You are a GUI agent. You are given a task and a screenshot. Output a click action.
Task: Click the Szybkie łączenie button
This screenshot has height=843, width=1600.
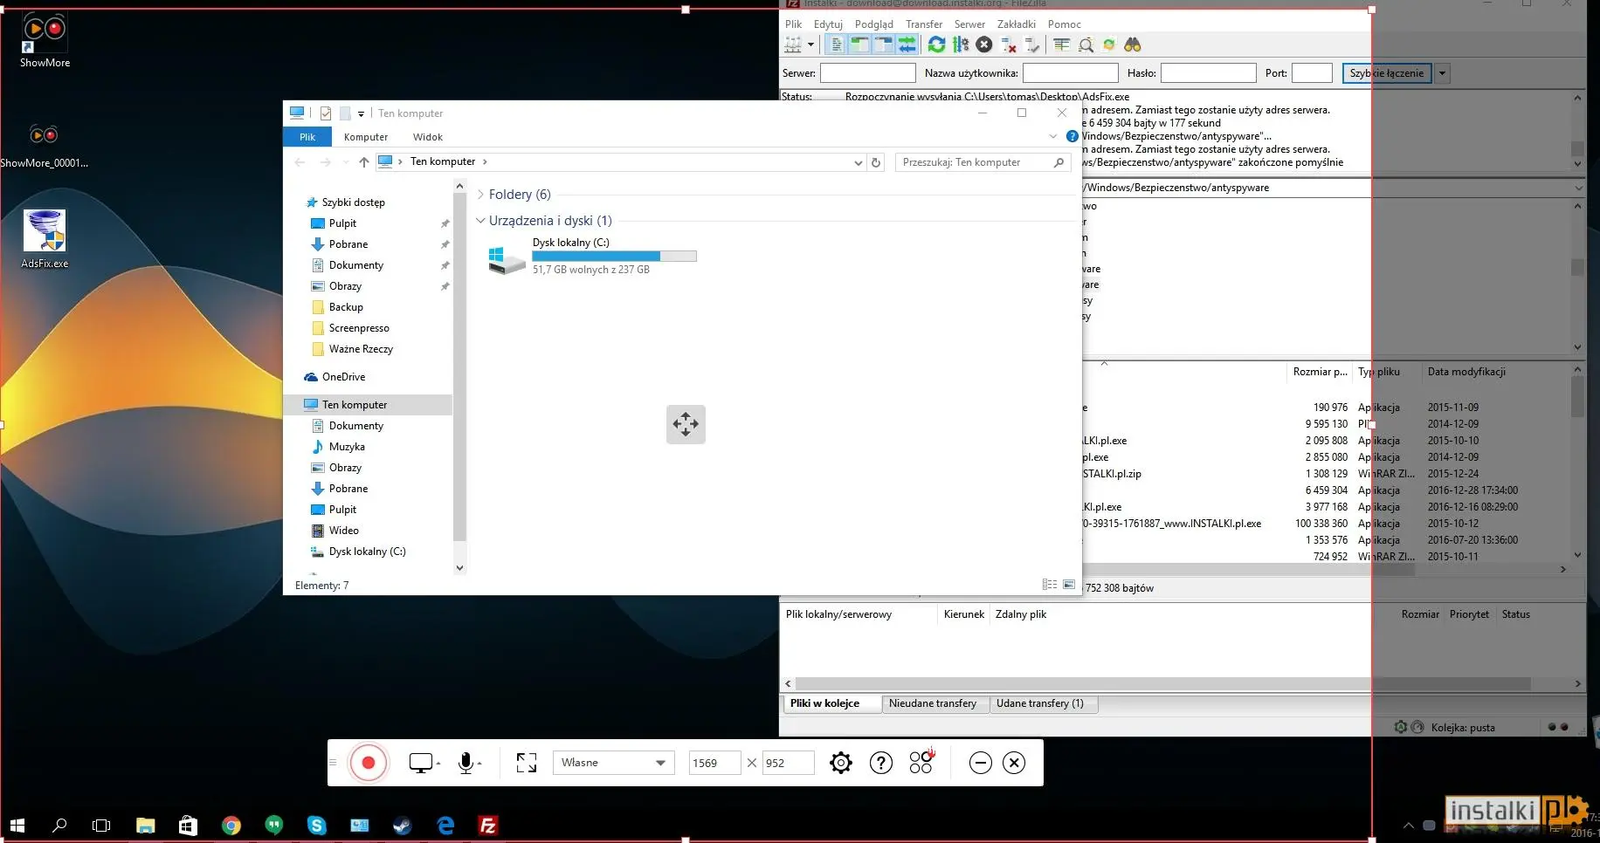coord(1387,73)
